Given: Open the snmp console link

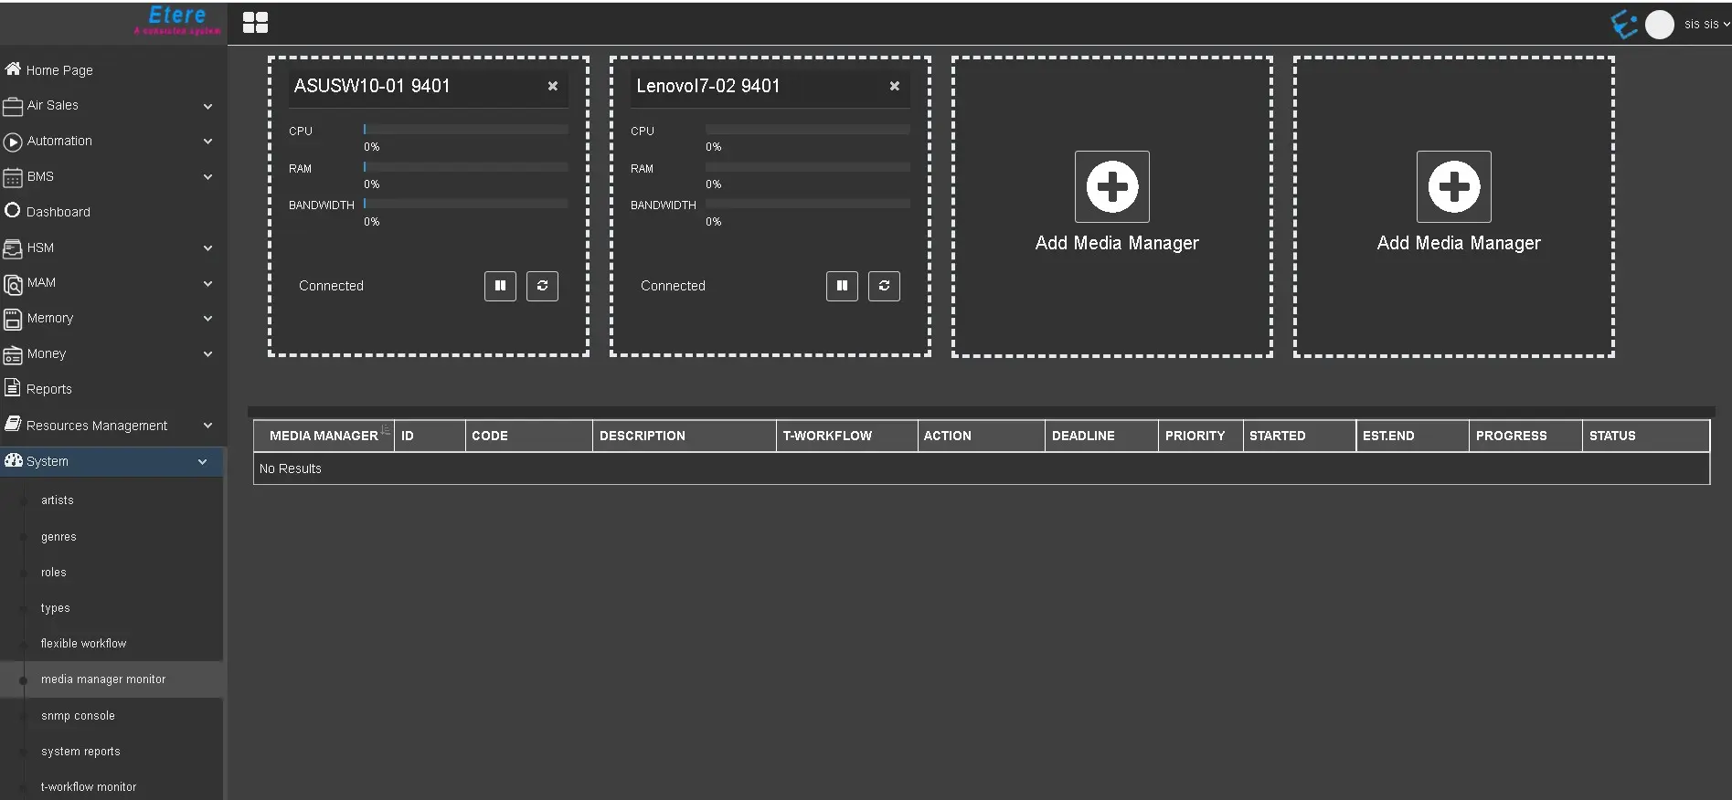Looking at the screenshot, I should (78, 716).
